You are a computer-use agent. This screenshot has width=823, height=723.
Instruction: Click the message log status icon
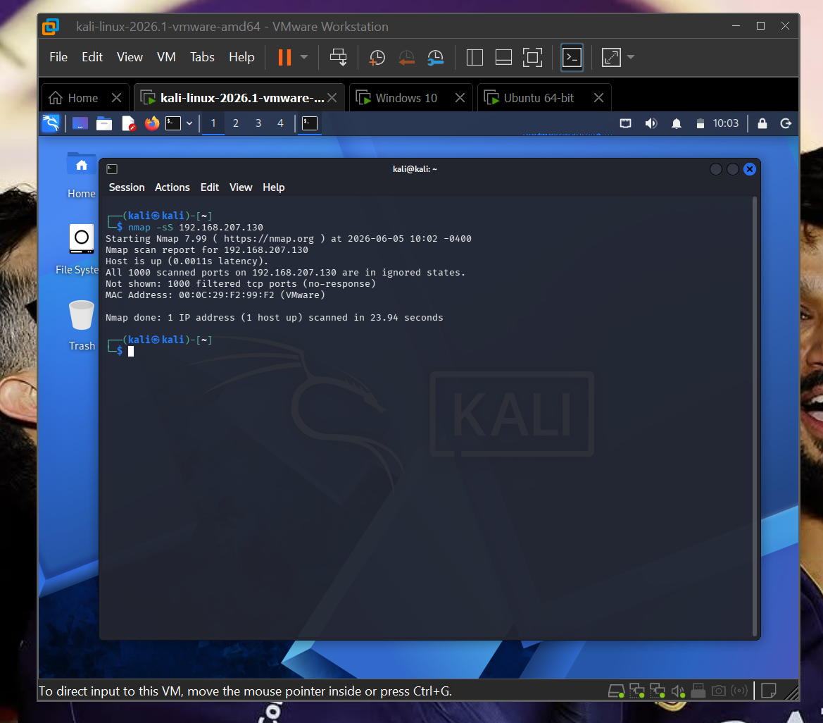tap(768, 691)
